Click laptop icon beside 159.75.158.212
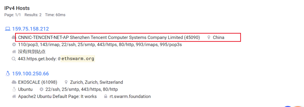Image resolution: width=304 pixels, height=107 pixels. 8,29
